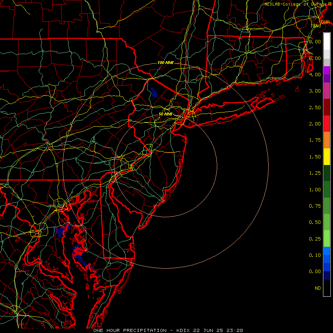
Task: Click the bright magenta swatch in the legend
Action: point(327,70)
